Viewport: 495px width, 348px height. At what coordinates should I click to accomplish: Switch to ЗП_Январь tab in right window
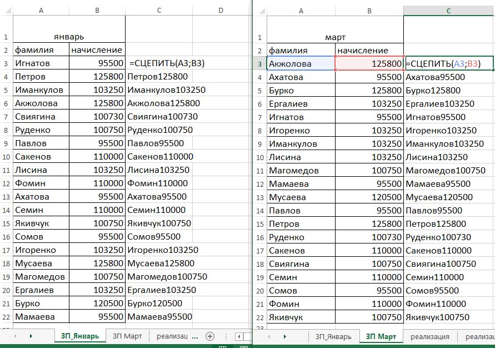coord(332,336)
